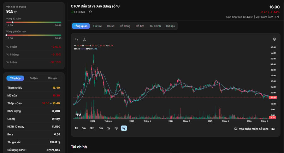This screenshot has height=153, width=284.
Task: Open chart settings gear icon
Action: (275, 39)
